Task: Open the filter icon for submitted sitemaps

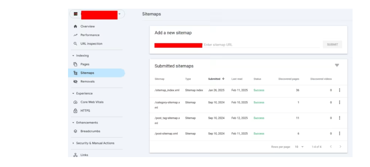Action: pos(337,65)
